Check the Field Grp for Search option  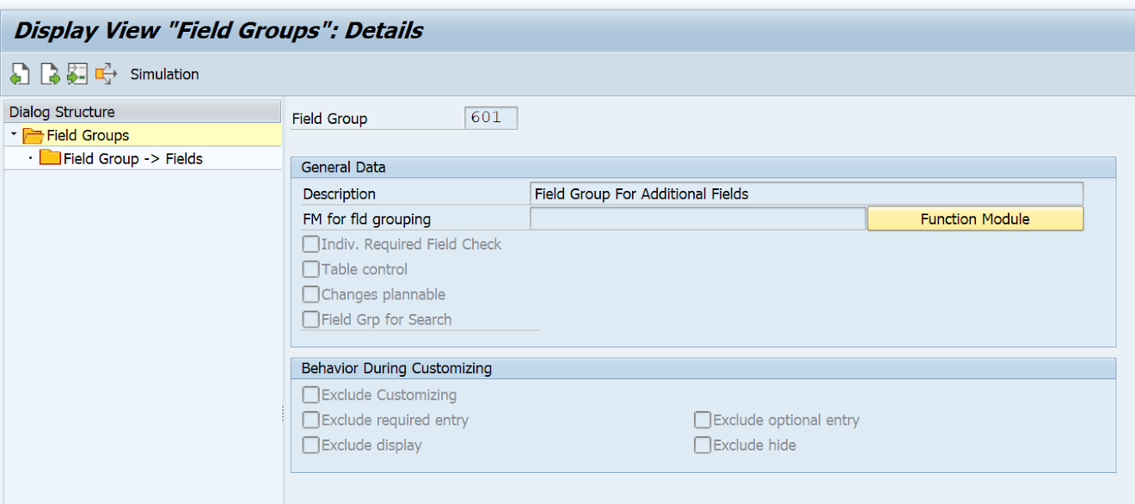tap(310, 319)
